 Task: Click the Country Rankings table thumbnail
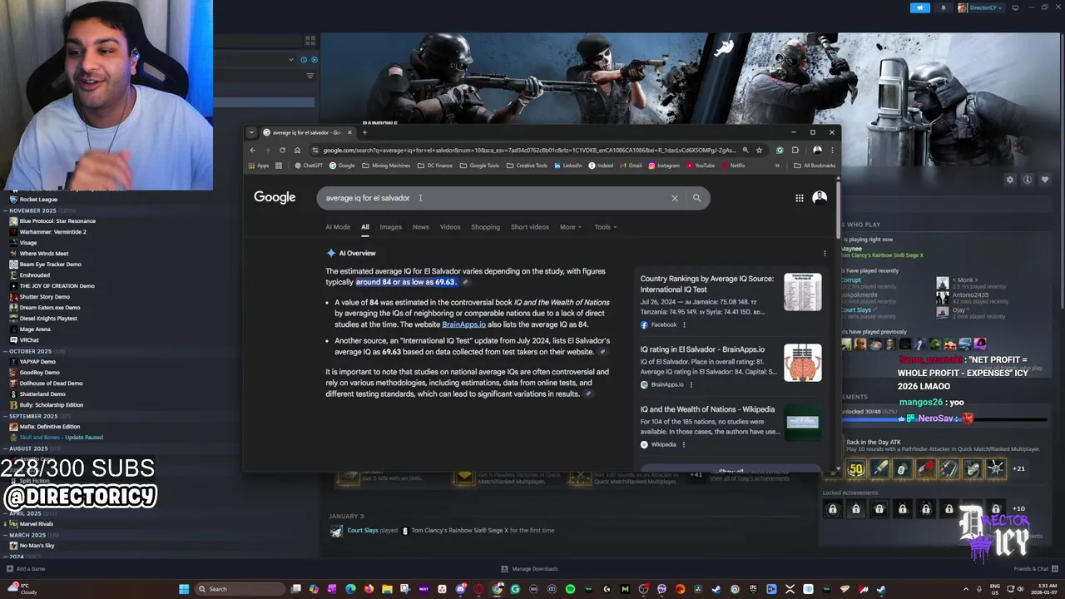click(802, 292)
